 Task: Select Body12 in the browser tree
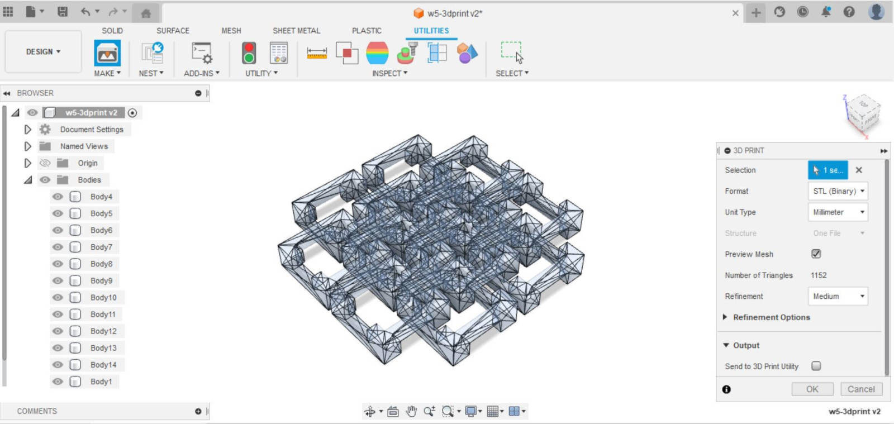pos(103,331)
